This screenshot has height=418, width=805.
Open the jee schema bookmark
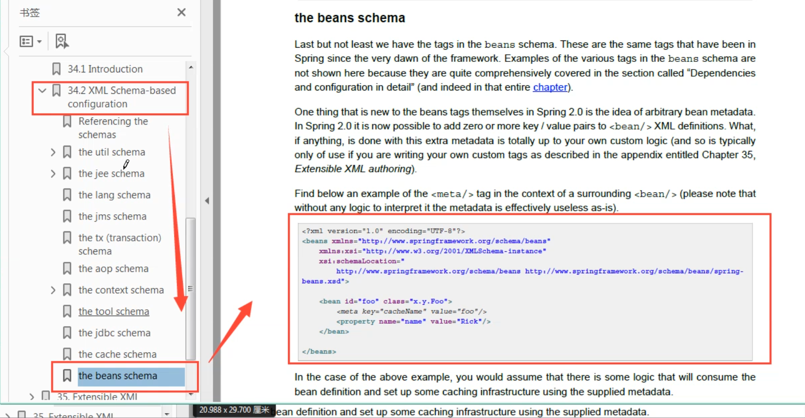coord(111,173)
